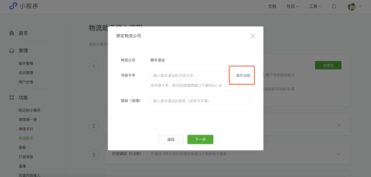Click the 物流公司 field label

click(128, 60)
